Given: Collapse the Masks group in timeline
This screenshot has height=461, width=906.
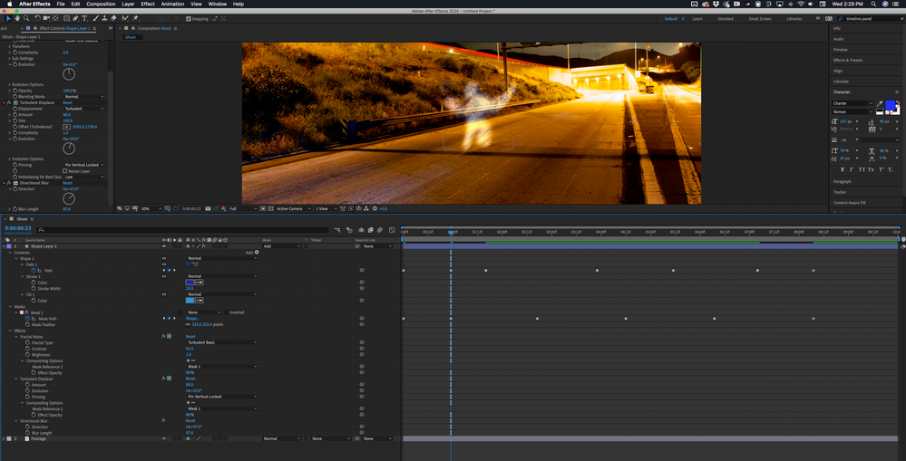Looking at the screenshot, I should point(11,306).
